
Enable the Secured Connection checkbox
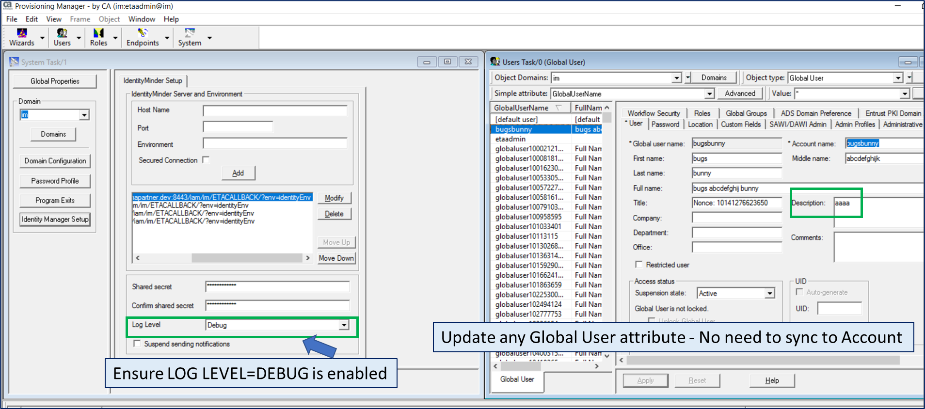(x=206, y=160)
